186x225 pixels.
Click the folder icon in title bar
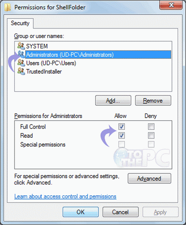pos(8,7)
